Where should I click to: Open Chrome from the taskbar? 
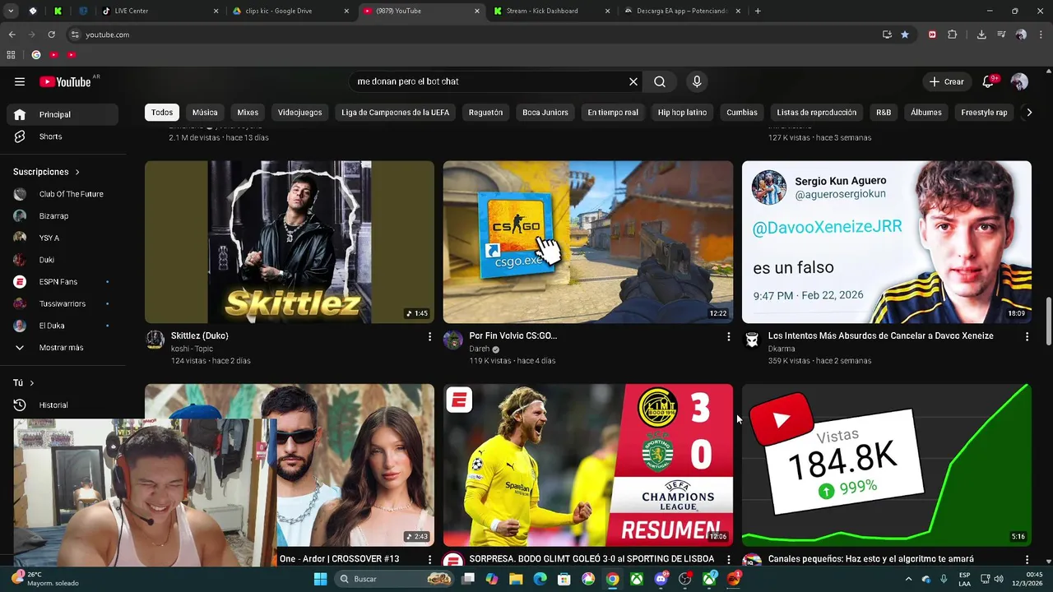pos(612,579)
